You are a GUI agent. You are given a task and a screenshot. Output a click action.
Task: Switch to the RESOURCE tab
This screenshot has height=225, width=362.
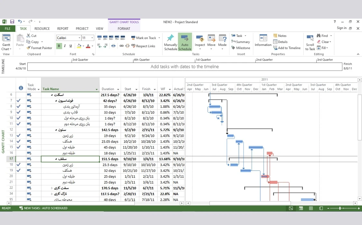[42, 29]
